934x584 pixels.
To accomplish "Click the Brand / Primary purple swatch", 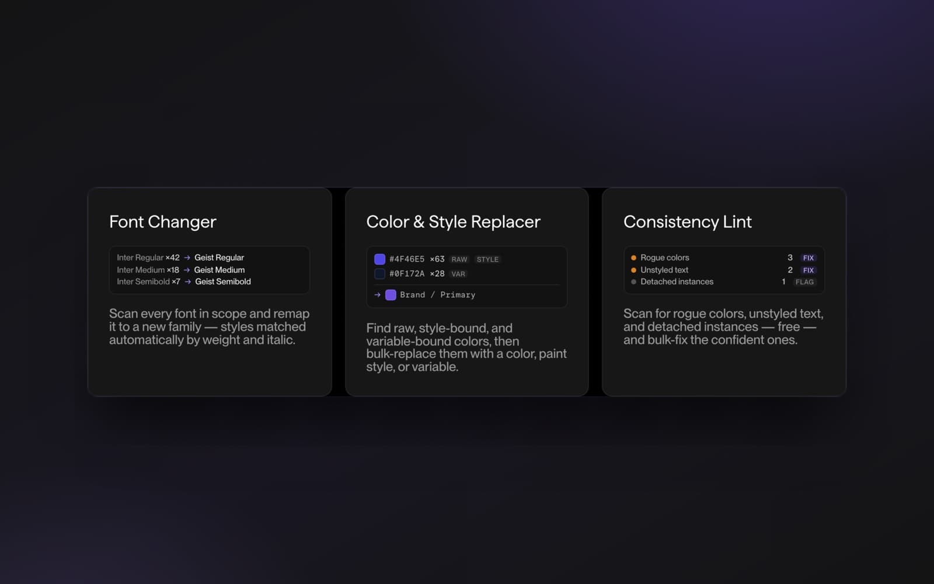I will (391, 295).
